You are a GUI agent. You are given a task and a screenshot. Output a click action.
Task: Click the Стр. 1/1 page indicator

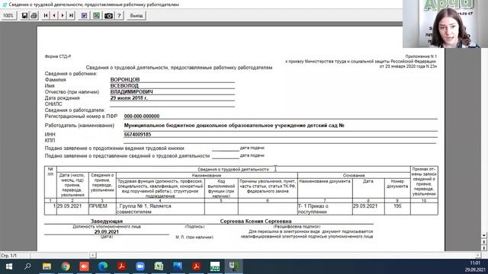click(x=9, y=256)
